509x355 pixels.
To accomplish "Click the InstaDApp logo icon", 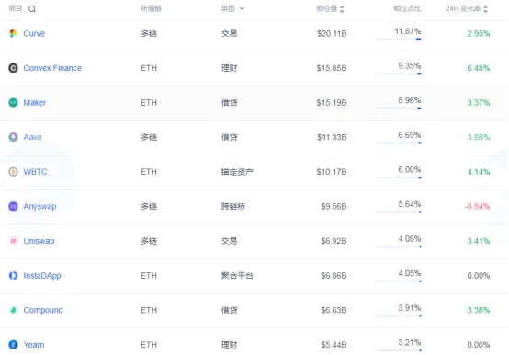I will click(x=13, y=275).
